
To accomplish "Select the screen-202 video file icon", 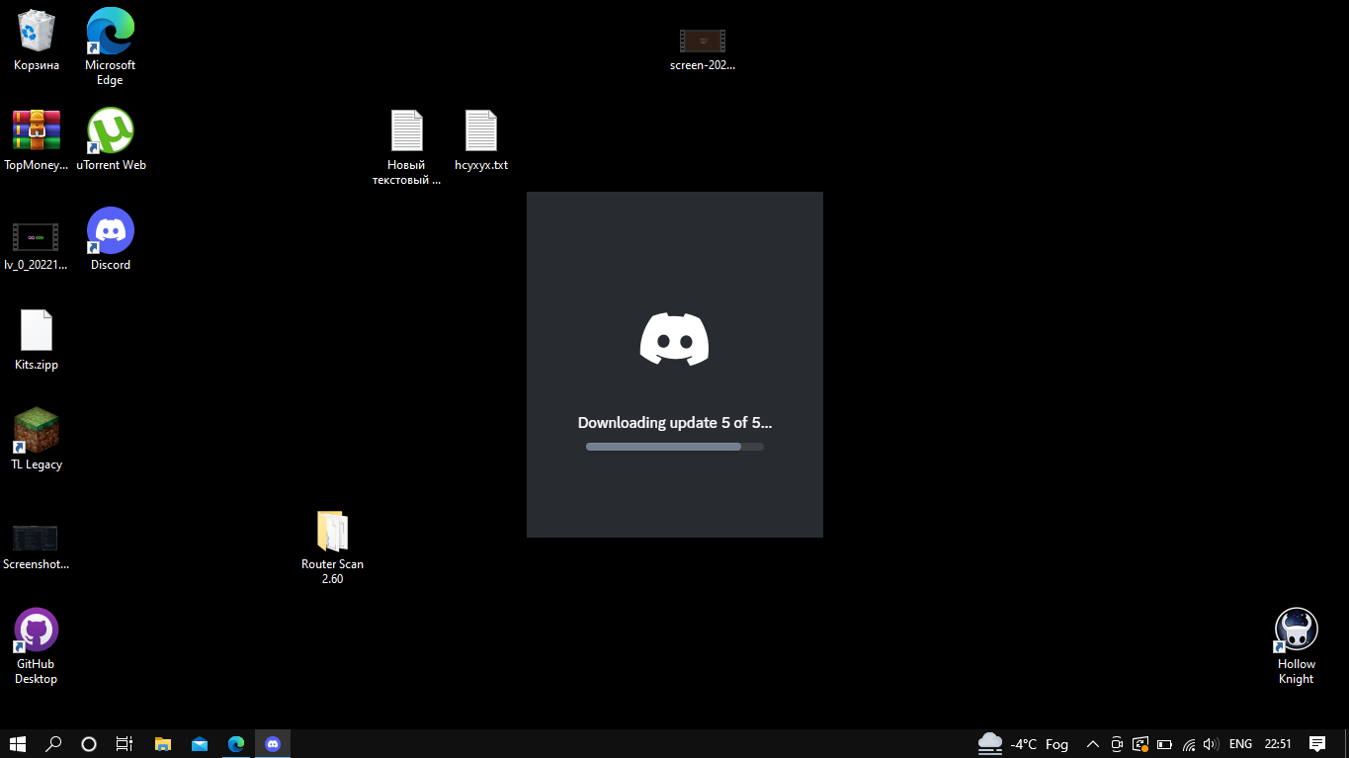I will click(703, 47).
